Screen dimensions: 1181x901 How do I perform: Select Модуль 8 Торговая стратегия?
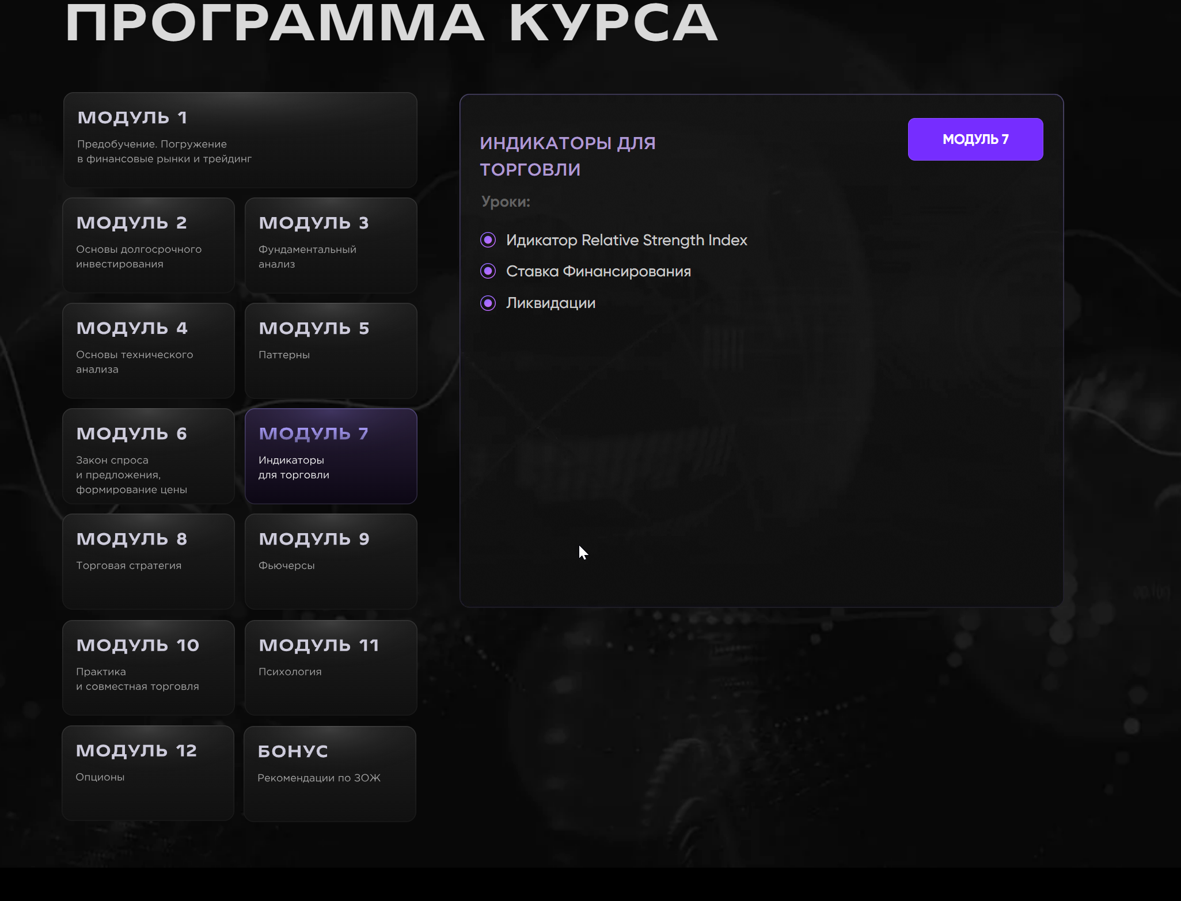(148, 561)
